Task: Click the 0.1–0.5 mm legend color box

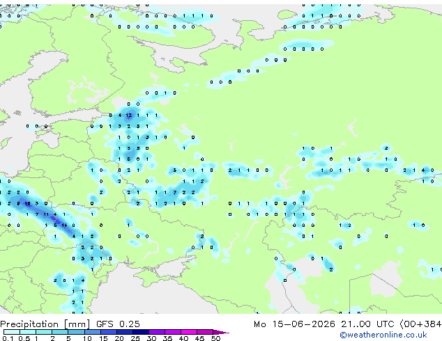Action: pyautogui.click(x=12, y=332)
